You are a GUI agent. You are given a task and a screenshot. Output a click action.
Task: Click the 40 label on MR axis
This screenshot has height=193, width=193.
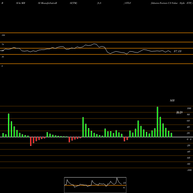188,127
